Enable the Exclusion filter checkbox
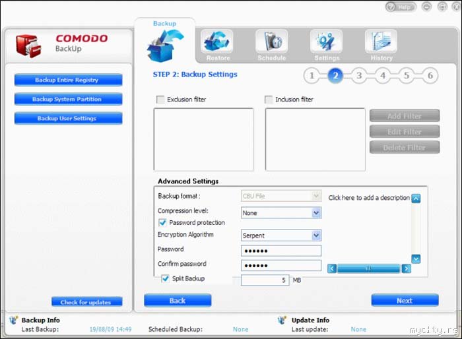The image size is (462, 339). [x=160, y=100]
